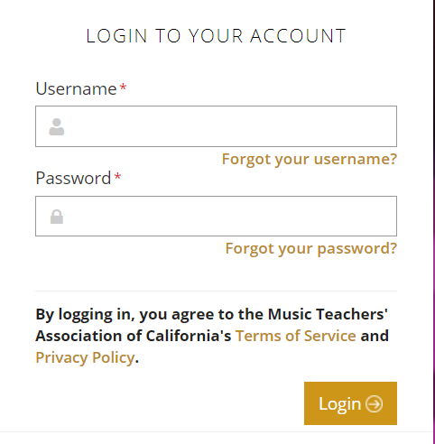Image resolution: width=435 pixels, height=444 pixels.
Task: Click the circled arrow icon on Login button
Action: tap(374, 403)
